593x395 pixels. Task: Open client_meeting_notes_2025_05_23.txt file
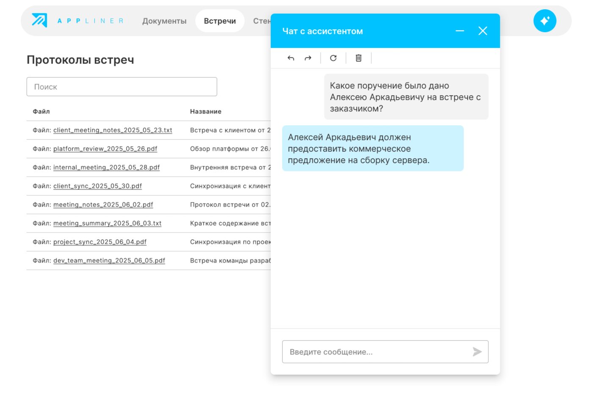(x=113, y=130)
